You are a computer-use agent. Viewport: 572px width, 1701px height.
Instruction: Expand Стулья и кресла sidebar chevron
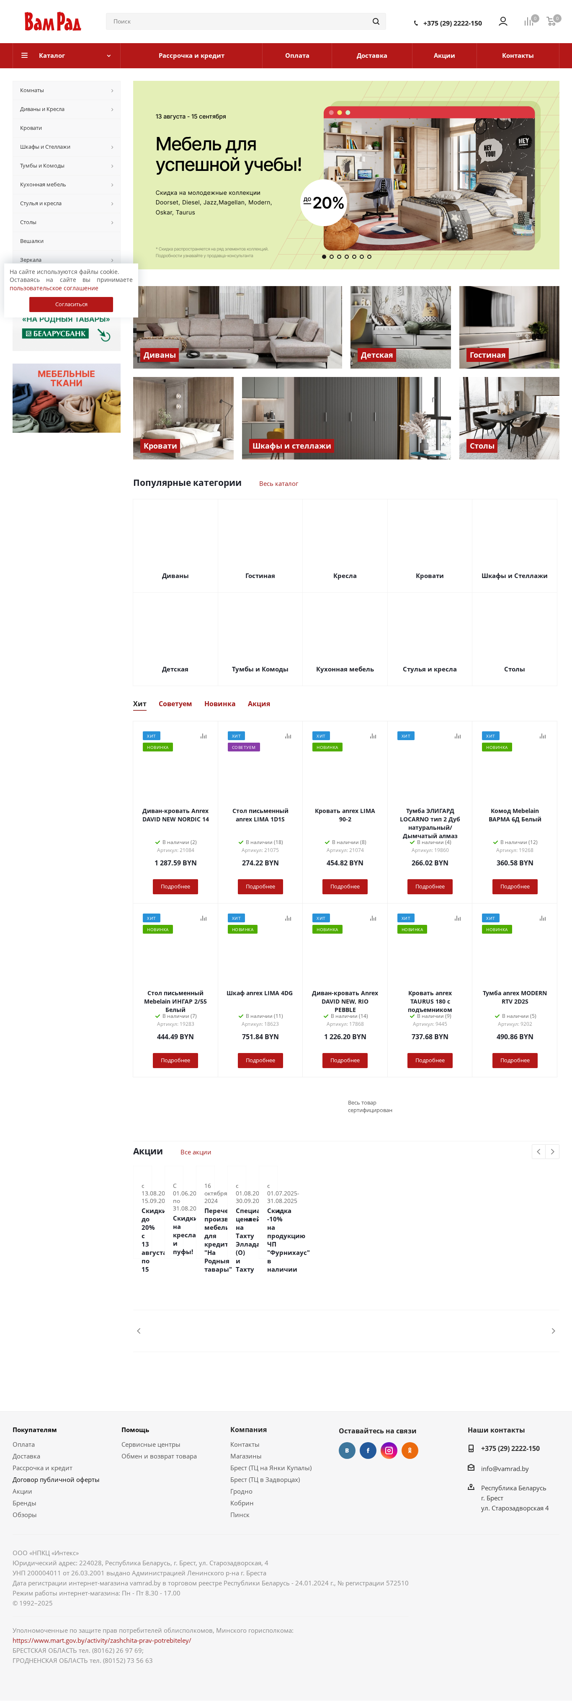[112, 204]
